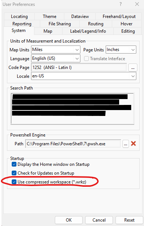Switch to the Locating tab
Viewport: 144px width, 226px height.
point(19,17)
